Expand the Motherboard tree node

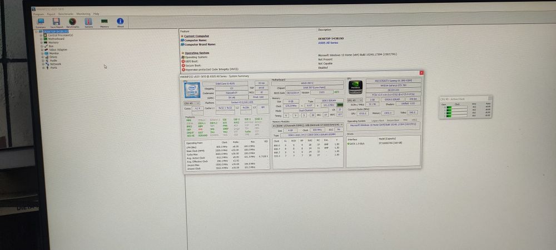(41, 39)
